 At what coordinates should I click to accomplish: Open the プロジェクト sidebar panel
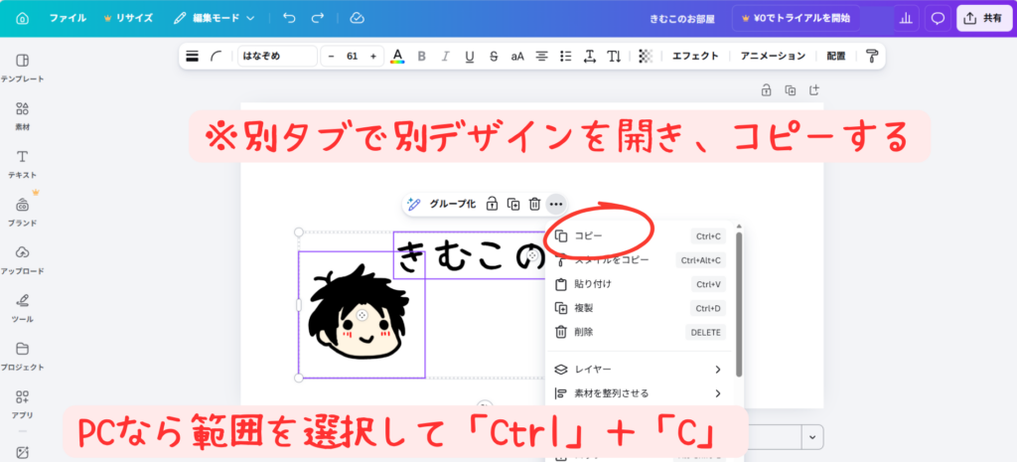[x=22, y=357]
